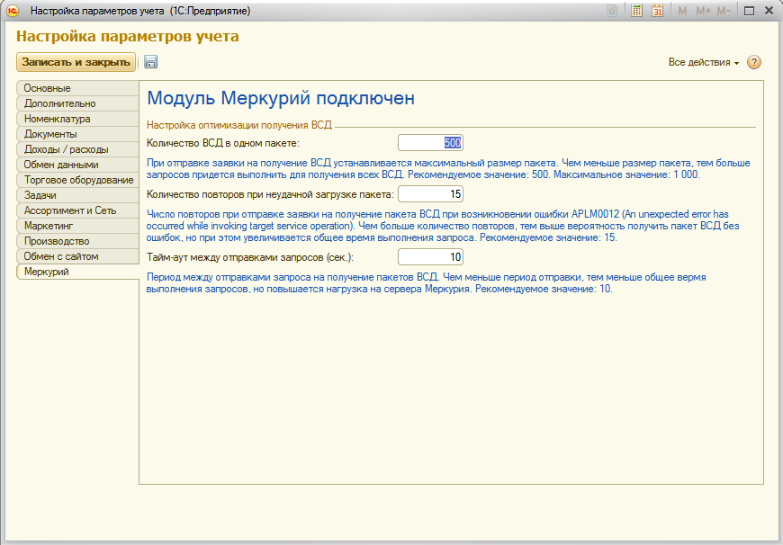783x545 pixels.
Task: Click label Тайм-аут между отправками запросов (сек.)
Action: click(250, 257)
